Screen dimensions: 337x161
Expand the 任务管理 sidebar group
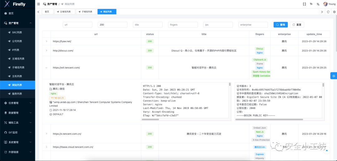(17, 103)
